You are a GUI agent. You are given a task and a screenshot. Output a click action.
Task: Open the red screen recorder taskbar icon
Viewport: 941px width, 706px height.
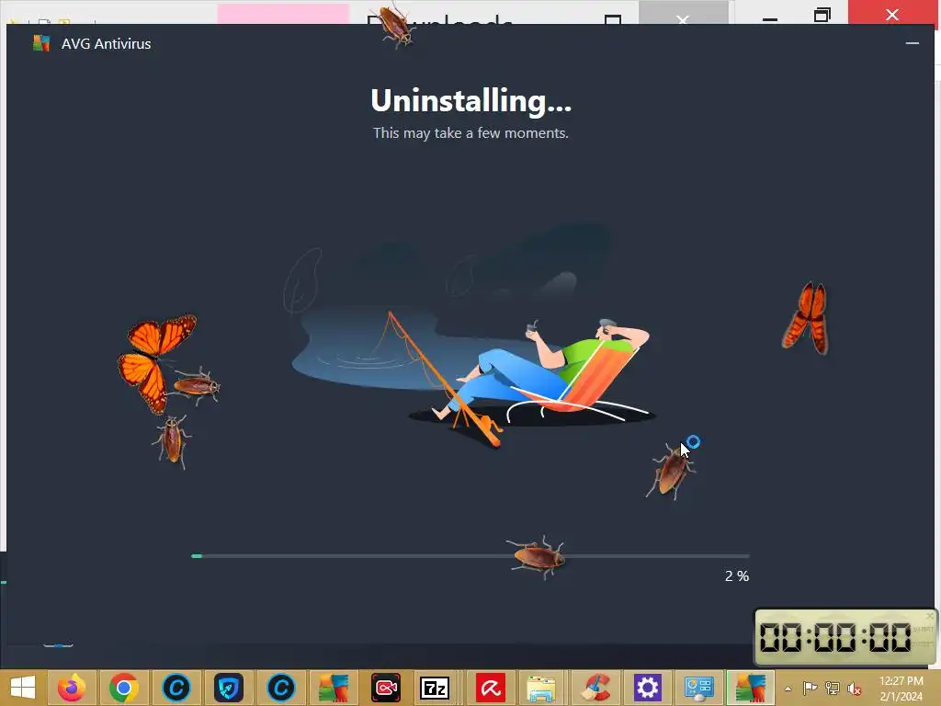tap(385, 688)
